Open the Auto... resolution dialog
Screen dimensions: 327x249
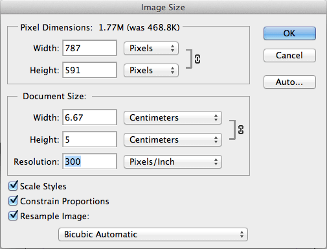[289, 82]
